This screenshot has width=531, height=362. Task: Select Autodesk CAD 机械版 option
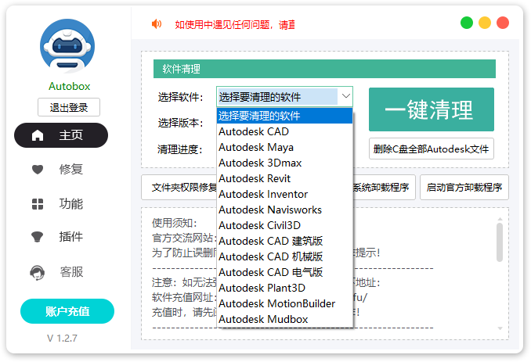point(284,256)
